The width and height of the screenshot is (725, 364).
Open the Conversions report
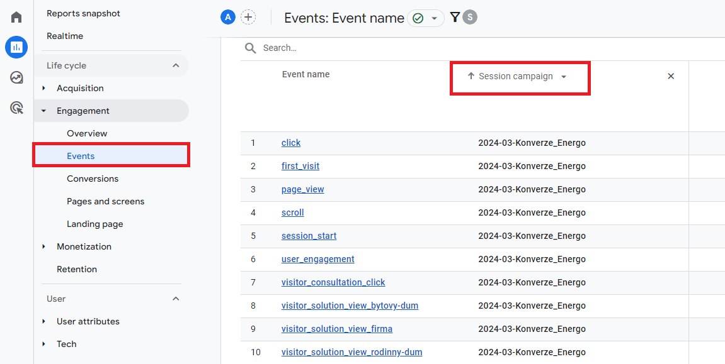(93, 179)
